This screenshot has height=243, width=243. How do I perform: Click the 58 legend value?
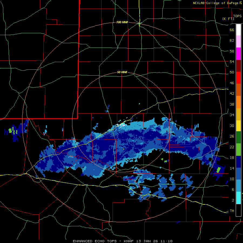click(x=232, y=51)
